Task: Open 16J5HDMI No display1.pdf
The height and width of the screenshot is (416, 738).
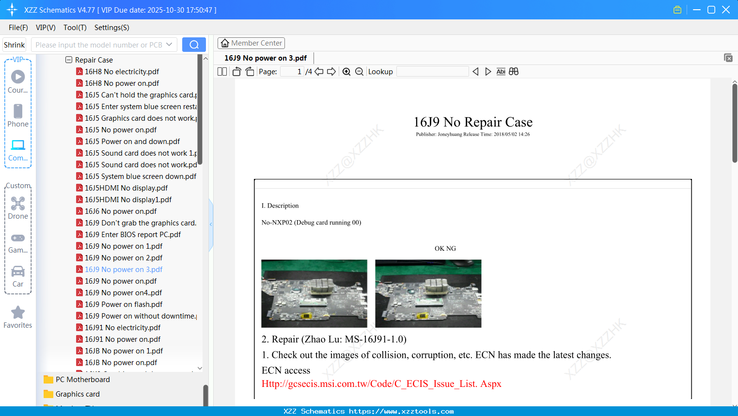Action: click(x=128, y=200)
